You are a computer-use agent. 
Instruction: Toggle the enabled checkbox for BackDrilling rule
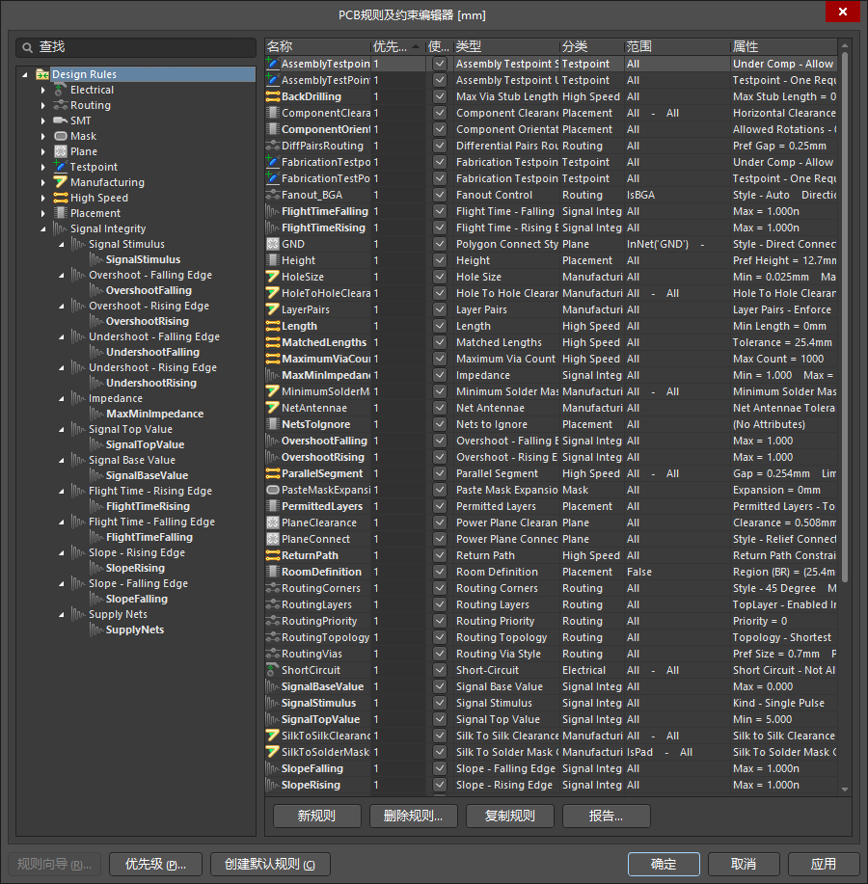point(440,96)
